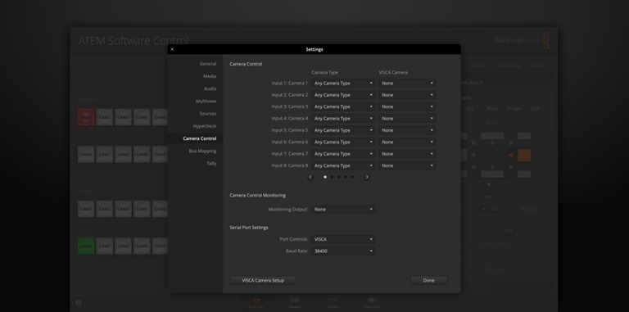Go to the next camera inputs page arrow
This screenshot has height=312, width=629.
[366, 177]
